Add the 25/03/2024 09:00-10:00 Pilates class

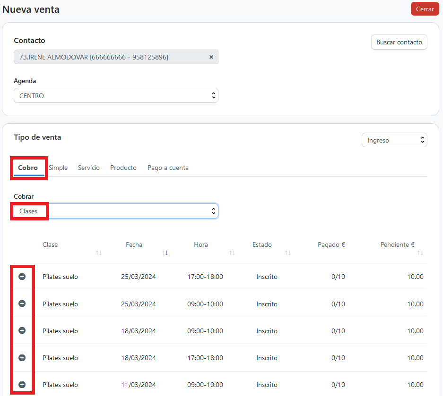point(22,304)
